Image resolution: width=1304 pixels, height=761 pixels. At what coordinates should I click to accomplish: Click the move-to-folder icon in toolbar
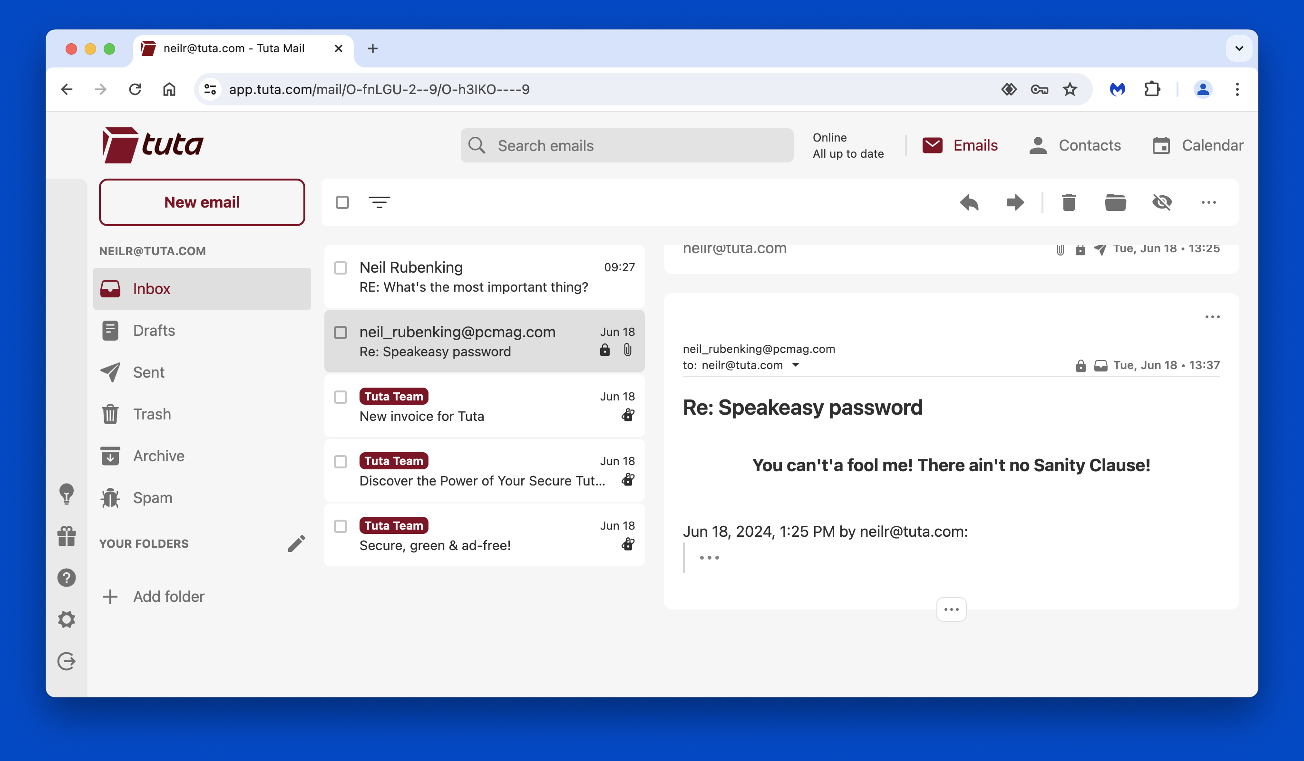[1115, 202]
